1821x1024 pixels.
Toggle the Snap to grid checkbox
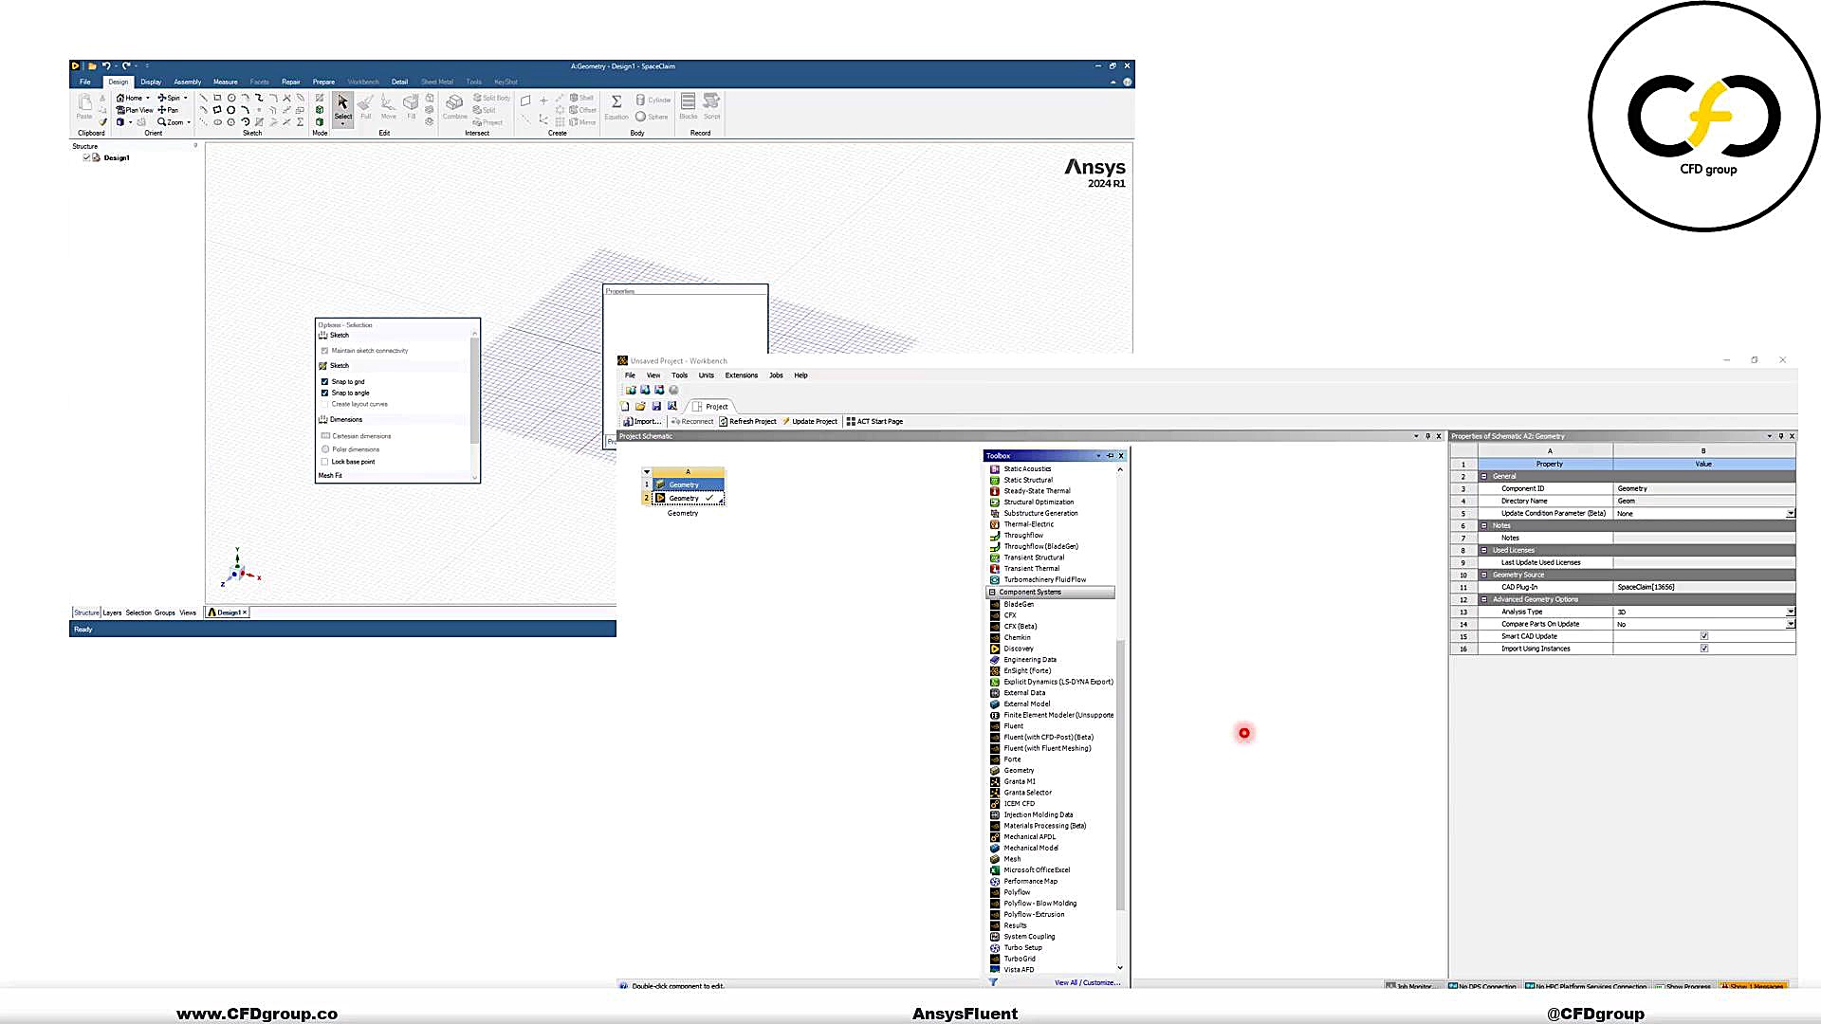324,381
